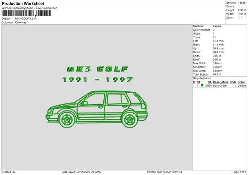Viewport: 248px width, 175px height.
Task: Click the rear wheel of the car design
Action: coord(129,120)
